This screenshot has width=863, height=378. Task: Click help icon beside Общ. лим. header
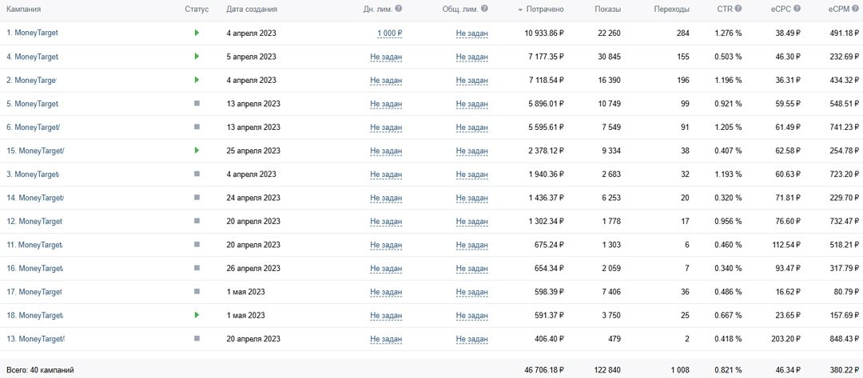[x=484, y=9]
